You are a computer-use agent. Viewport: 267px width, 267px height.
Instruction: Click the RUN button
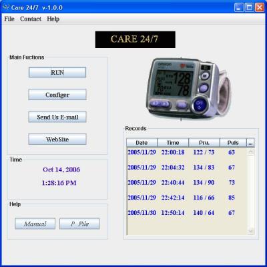(x=57, y=72)
